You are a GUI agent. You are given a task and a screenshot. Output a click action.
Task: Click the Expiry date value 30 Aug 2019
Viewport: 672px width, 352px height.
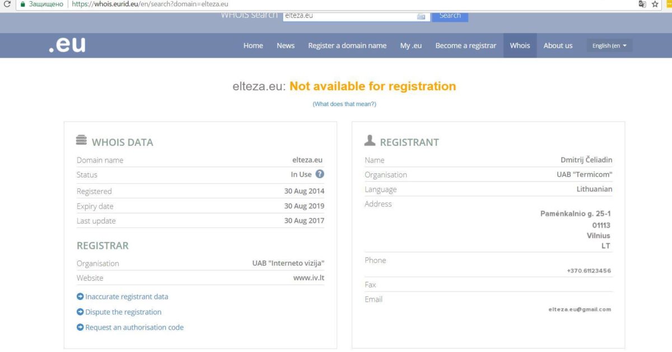tap(304, 206)
